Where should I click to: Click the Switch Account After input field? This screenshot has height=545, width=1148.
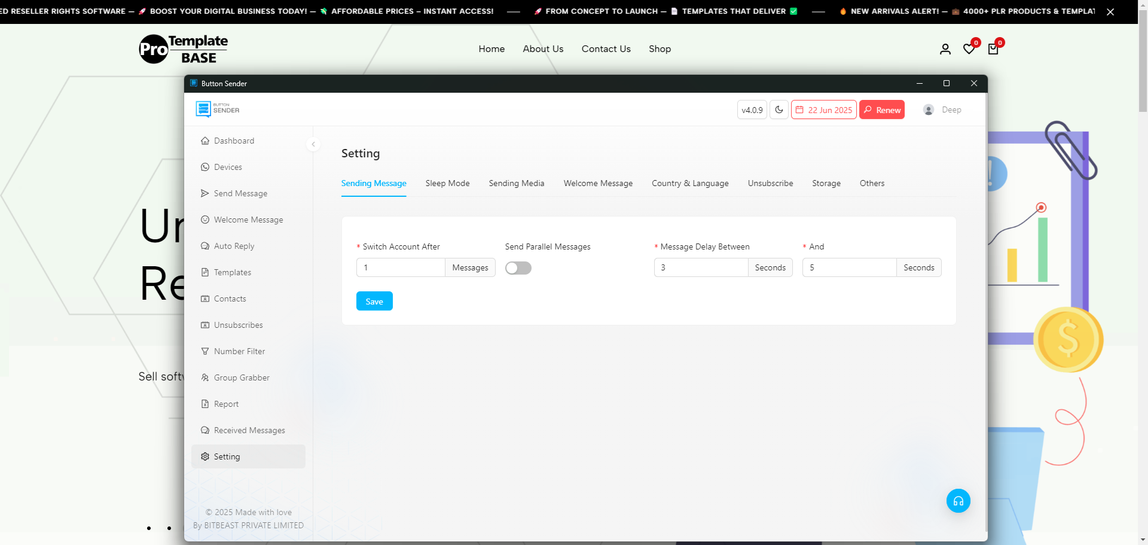pyautogui.click(x=401, y=267)
